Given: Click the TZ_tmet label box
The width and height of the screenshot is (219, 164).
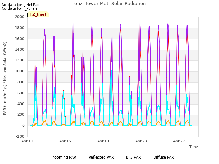Looking at the screenshot, I should 38,14.
